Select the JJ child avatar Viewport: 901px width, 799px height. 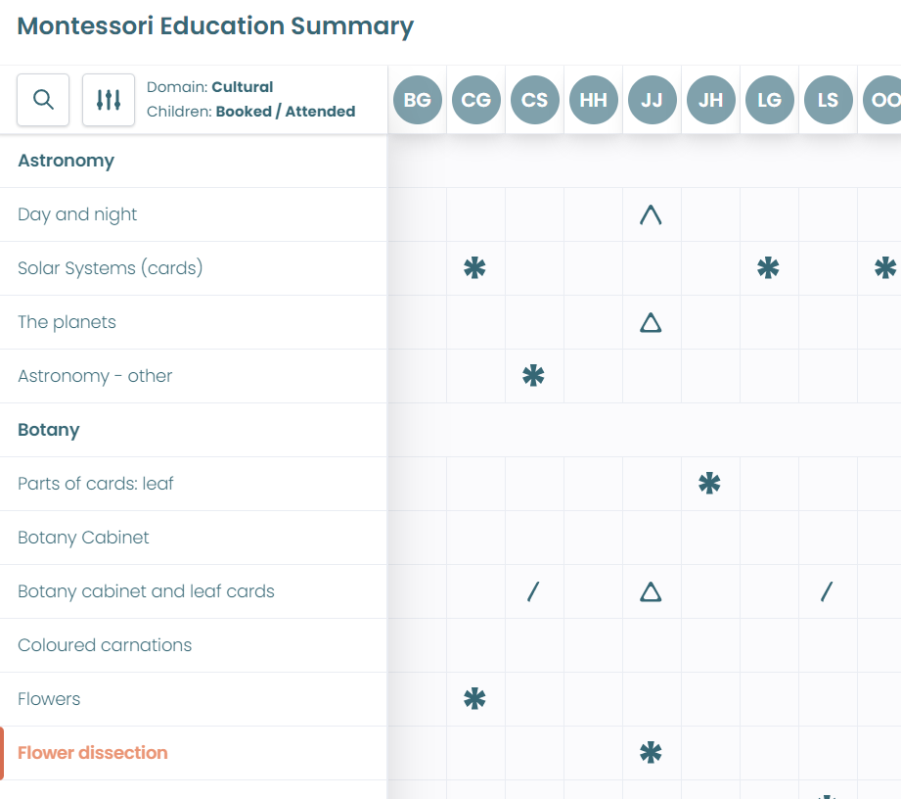click(653, 100)
